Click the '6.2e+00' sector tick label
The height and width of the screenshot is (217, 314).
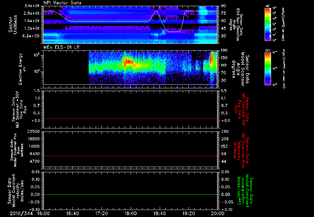point(32,36)
